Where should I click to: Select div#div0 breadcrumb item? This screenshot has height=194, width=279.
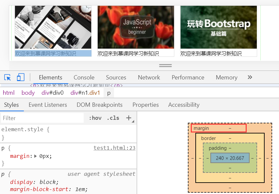(53, 93)
